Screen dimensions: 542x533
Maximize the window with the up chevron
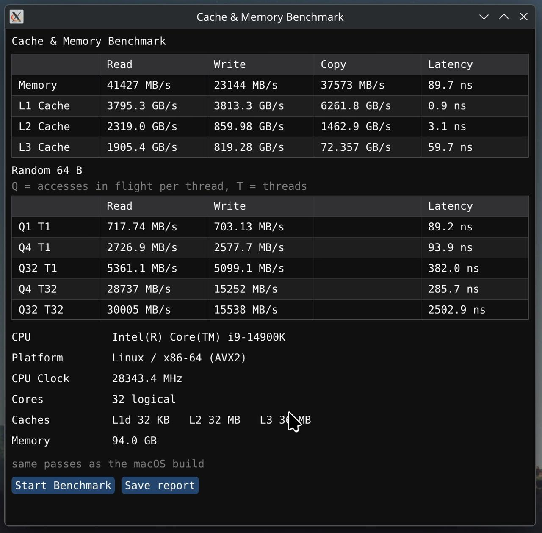click(x=503, y=17)
